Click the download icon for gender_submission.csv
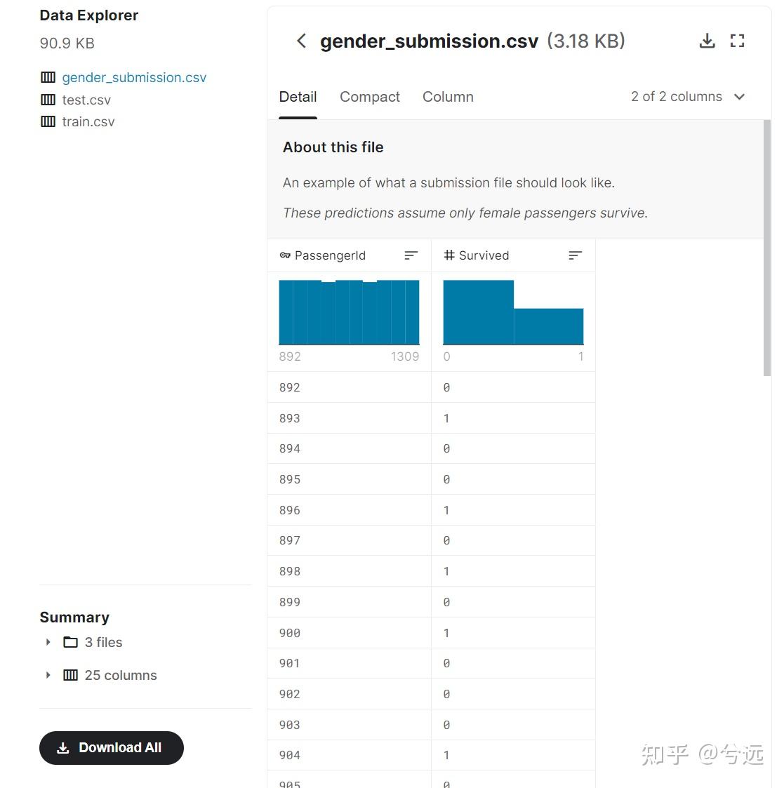Image resolution: width=784 pixels, height=788 pixels. coord(707,41)
